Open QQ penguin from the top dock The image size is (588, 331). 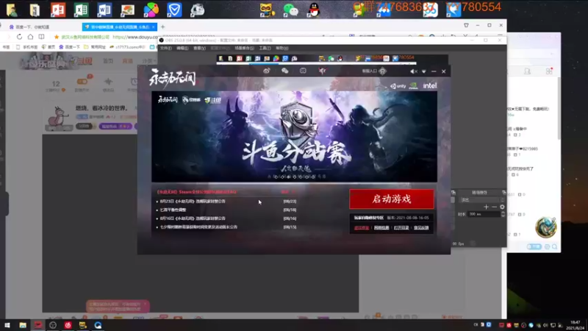(x=314, y=10)
